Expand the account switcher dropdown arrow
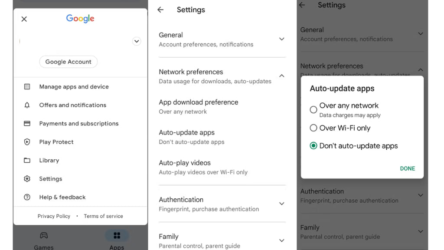The height and width of the screenshot is (250, 444). pos(136,41)
